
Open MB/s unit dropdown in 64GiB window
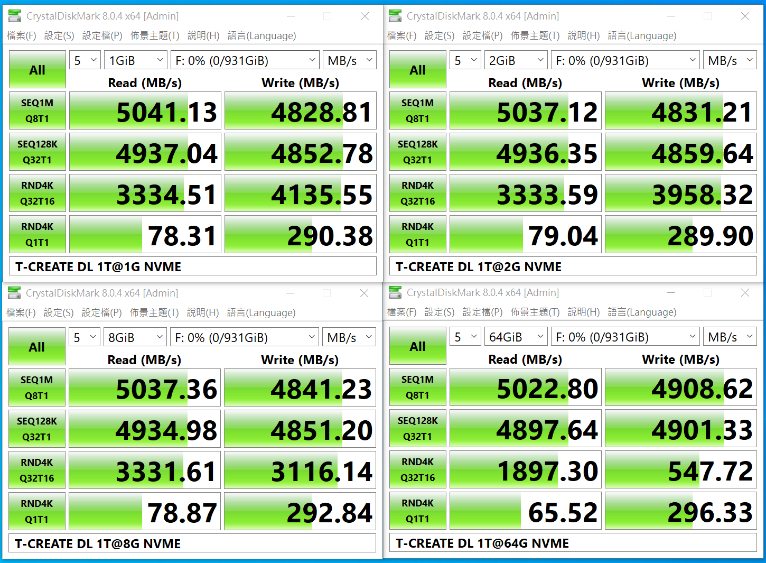(730, 337)
